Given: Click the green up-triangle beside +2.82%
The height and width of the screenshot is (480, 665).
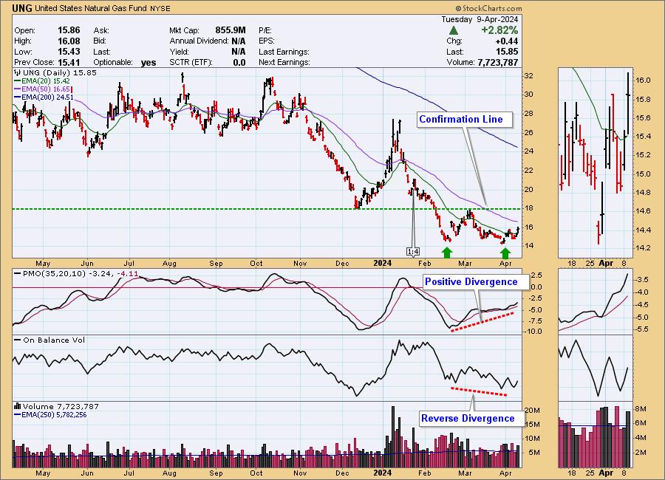Looking at the screenshot, I should [454, 30].
